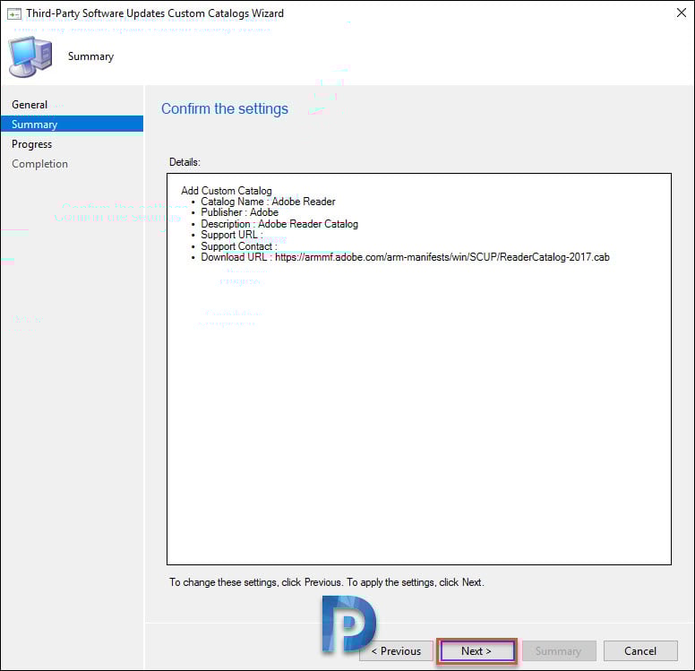The image size is (695, 671).
Task: Click the Support Contact line
Action: tap(239, 246)
